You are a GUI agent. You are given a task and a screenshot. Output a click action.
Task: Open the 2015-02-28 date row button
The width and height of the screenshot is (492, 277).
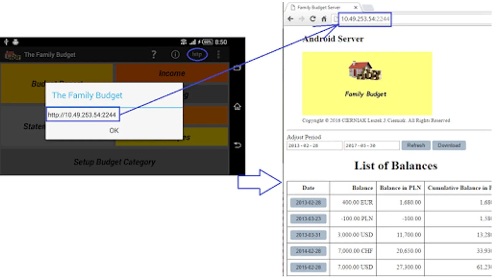[308, 267]
